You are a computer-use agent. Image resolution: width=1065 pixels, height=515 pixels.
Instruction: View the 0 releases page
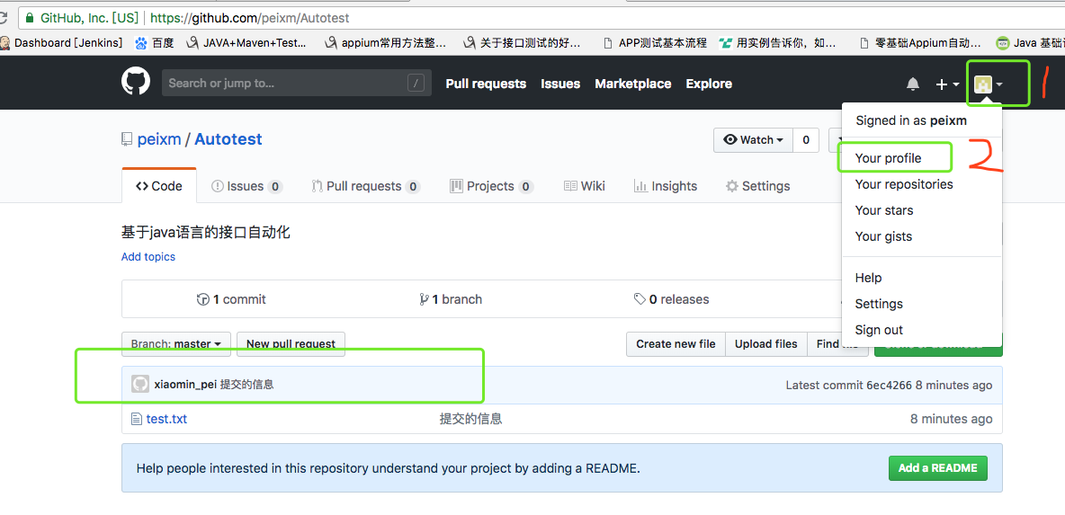click(671, 299)
